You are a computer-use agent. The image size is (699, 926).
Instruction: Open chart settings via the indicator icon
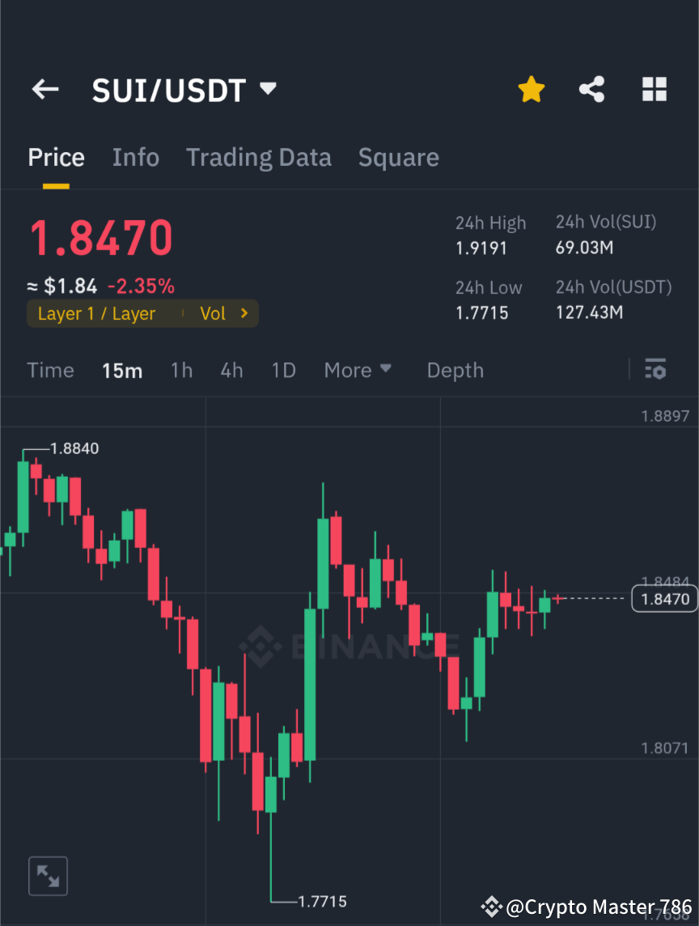[x=655, y=370]
